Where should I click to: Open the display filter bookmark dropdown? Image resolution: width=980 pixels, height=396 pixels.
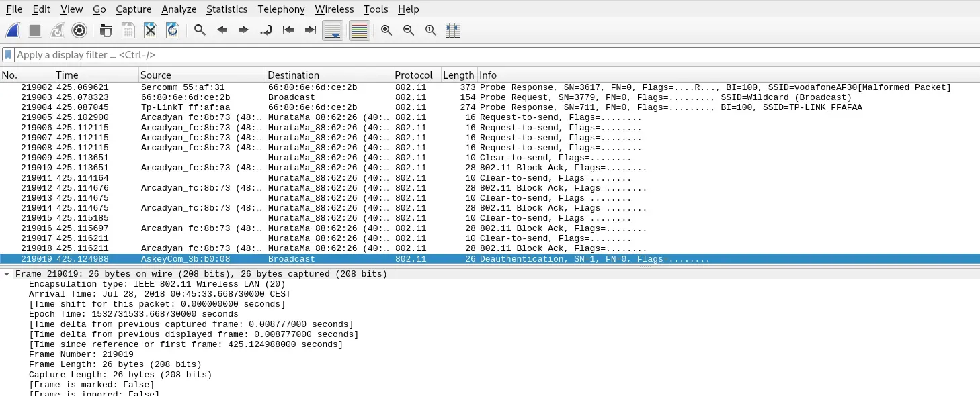[x=8, y=55]
